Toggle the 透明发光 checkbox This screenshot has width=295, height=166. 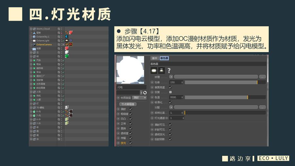[x=170, y=135]
